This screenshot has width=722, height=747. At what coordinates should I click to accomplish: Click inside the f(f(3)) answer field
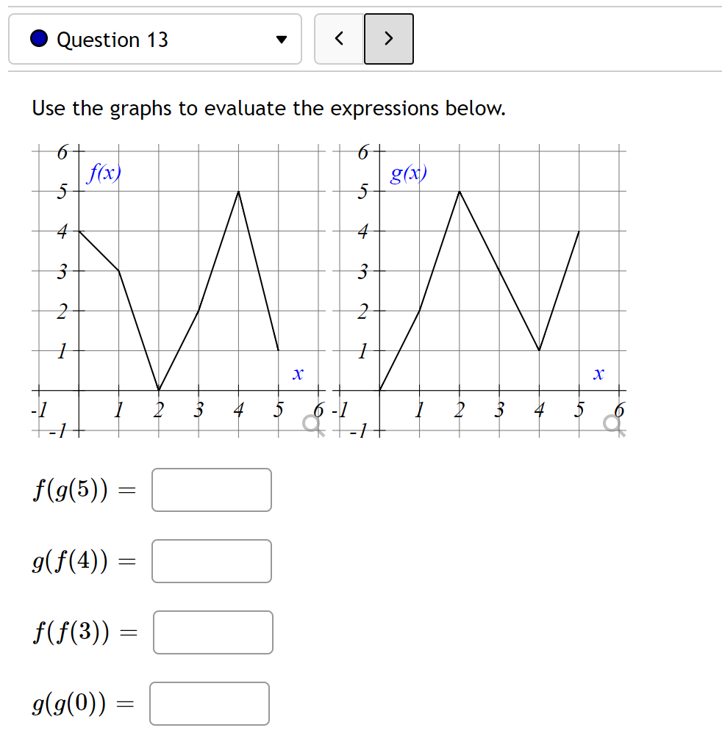[x=212, y=632]
